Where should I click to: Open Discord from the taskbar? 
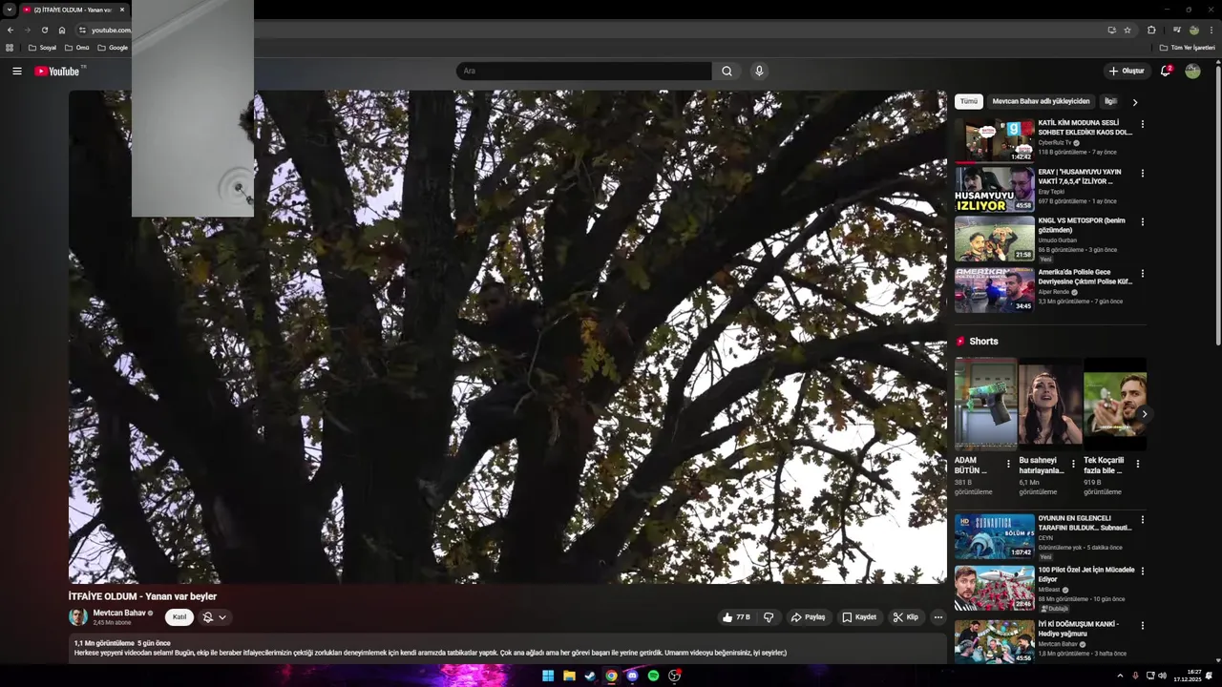coord(632,676)
